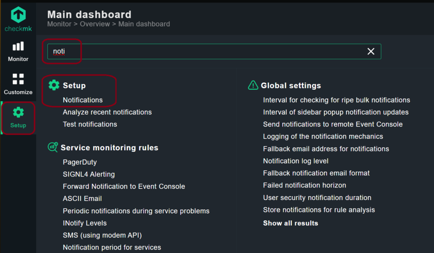Screen dimensions: 434x253
Task: Open the Monitor sidebar menu
Action: coord(18,51)
